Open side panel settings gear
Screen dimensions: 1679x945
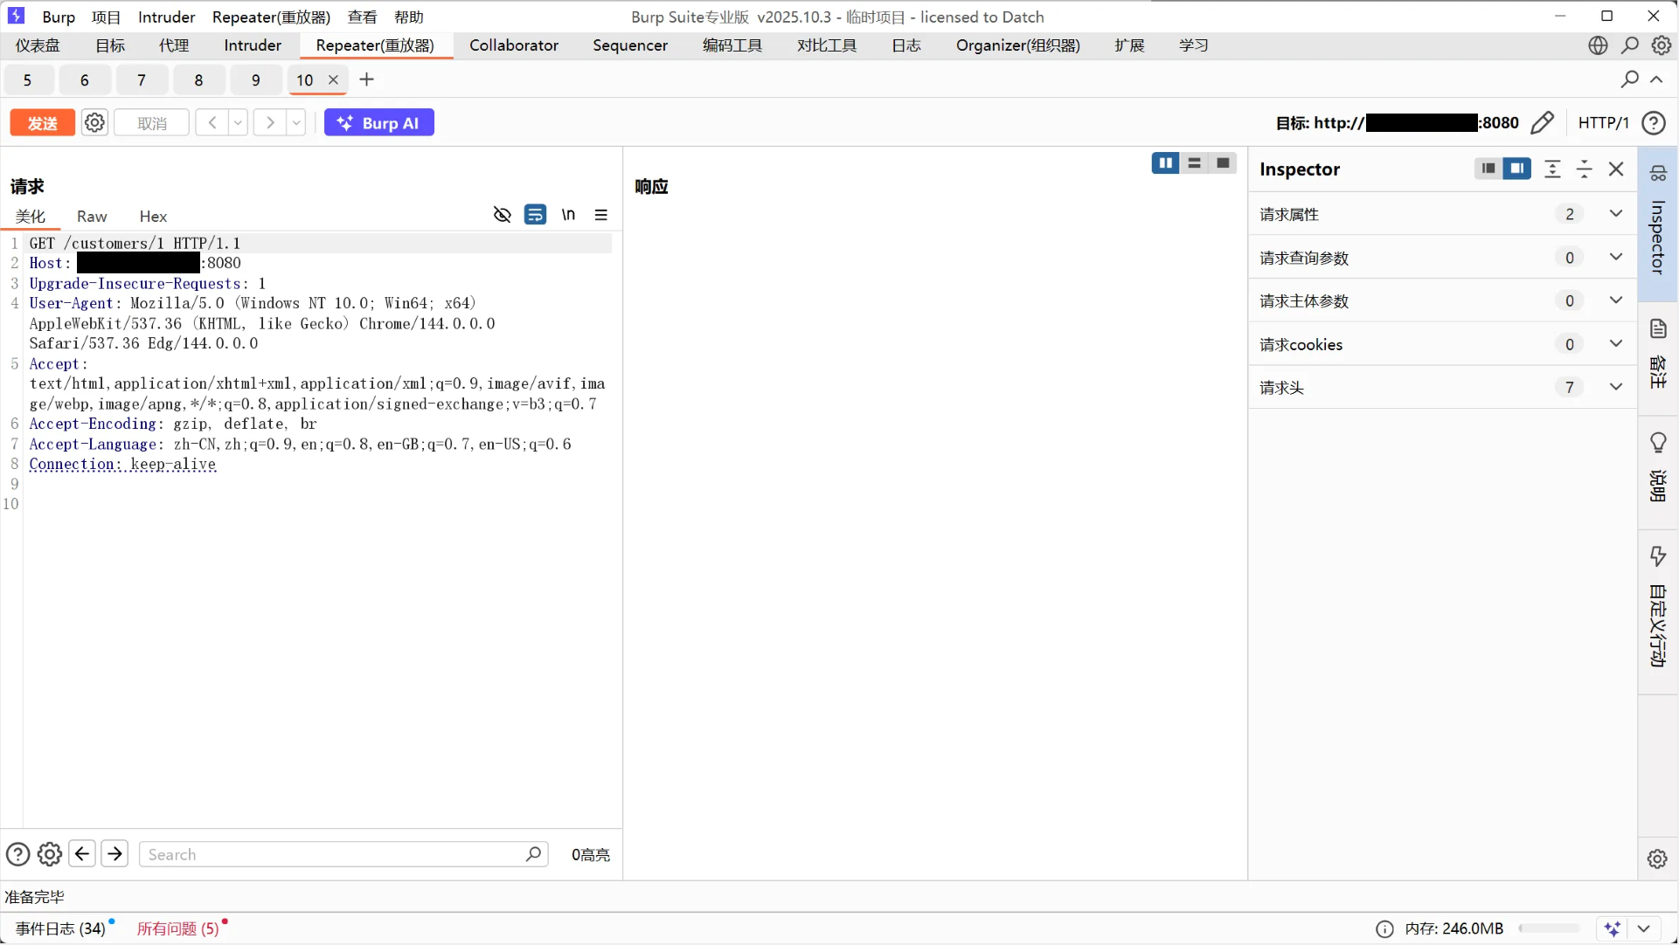click(1657, 859)
